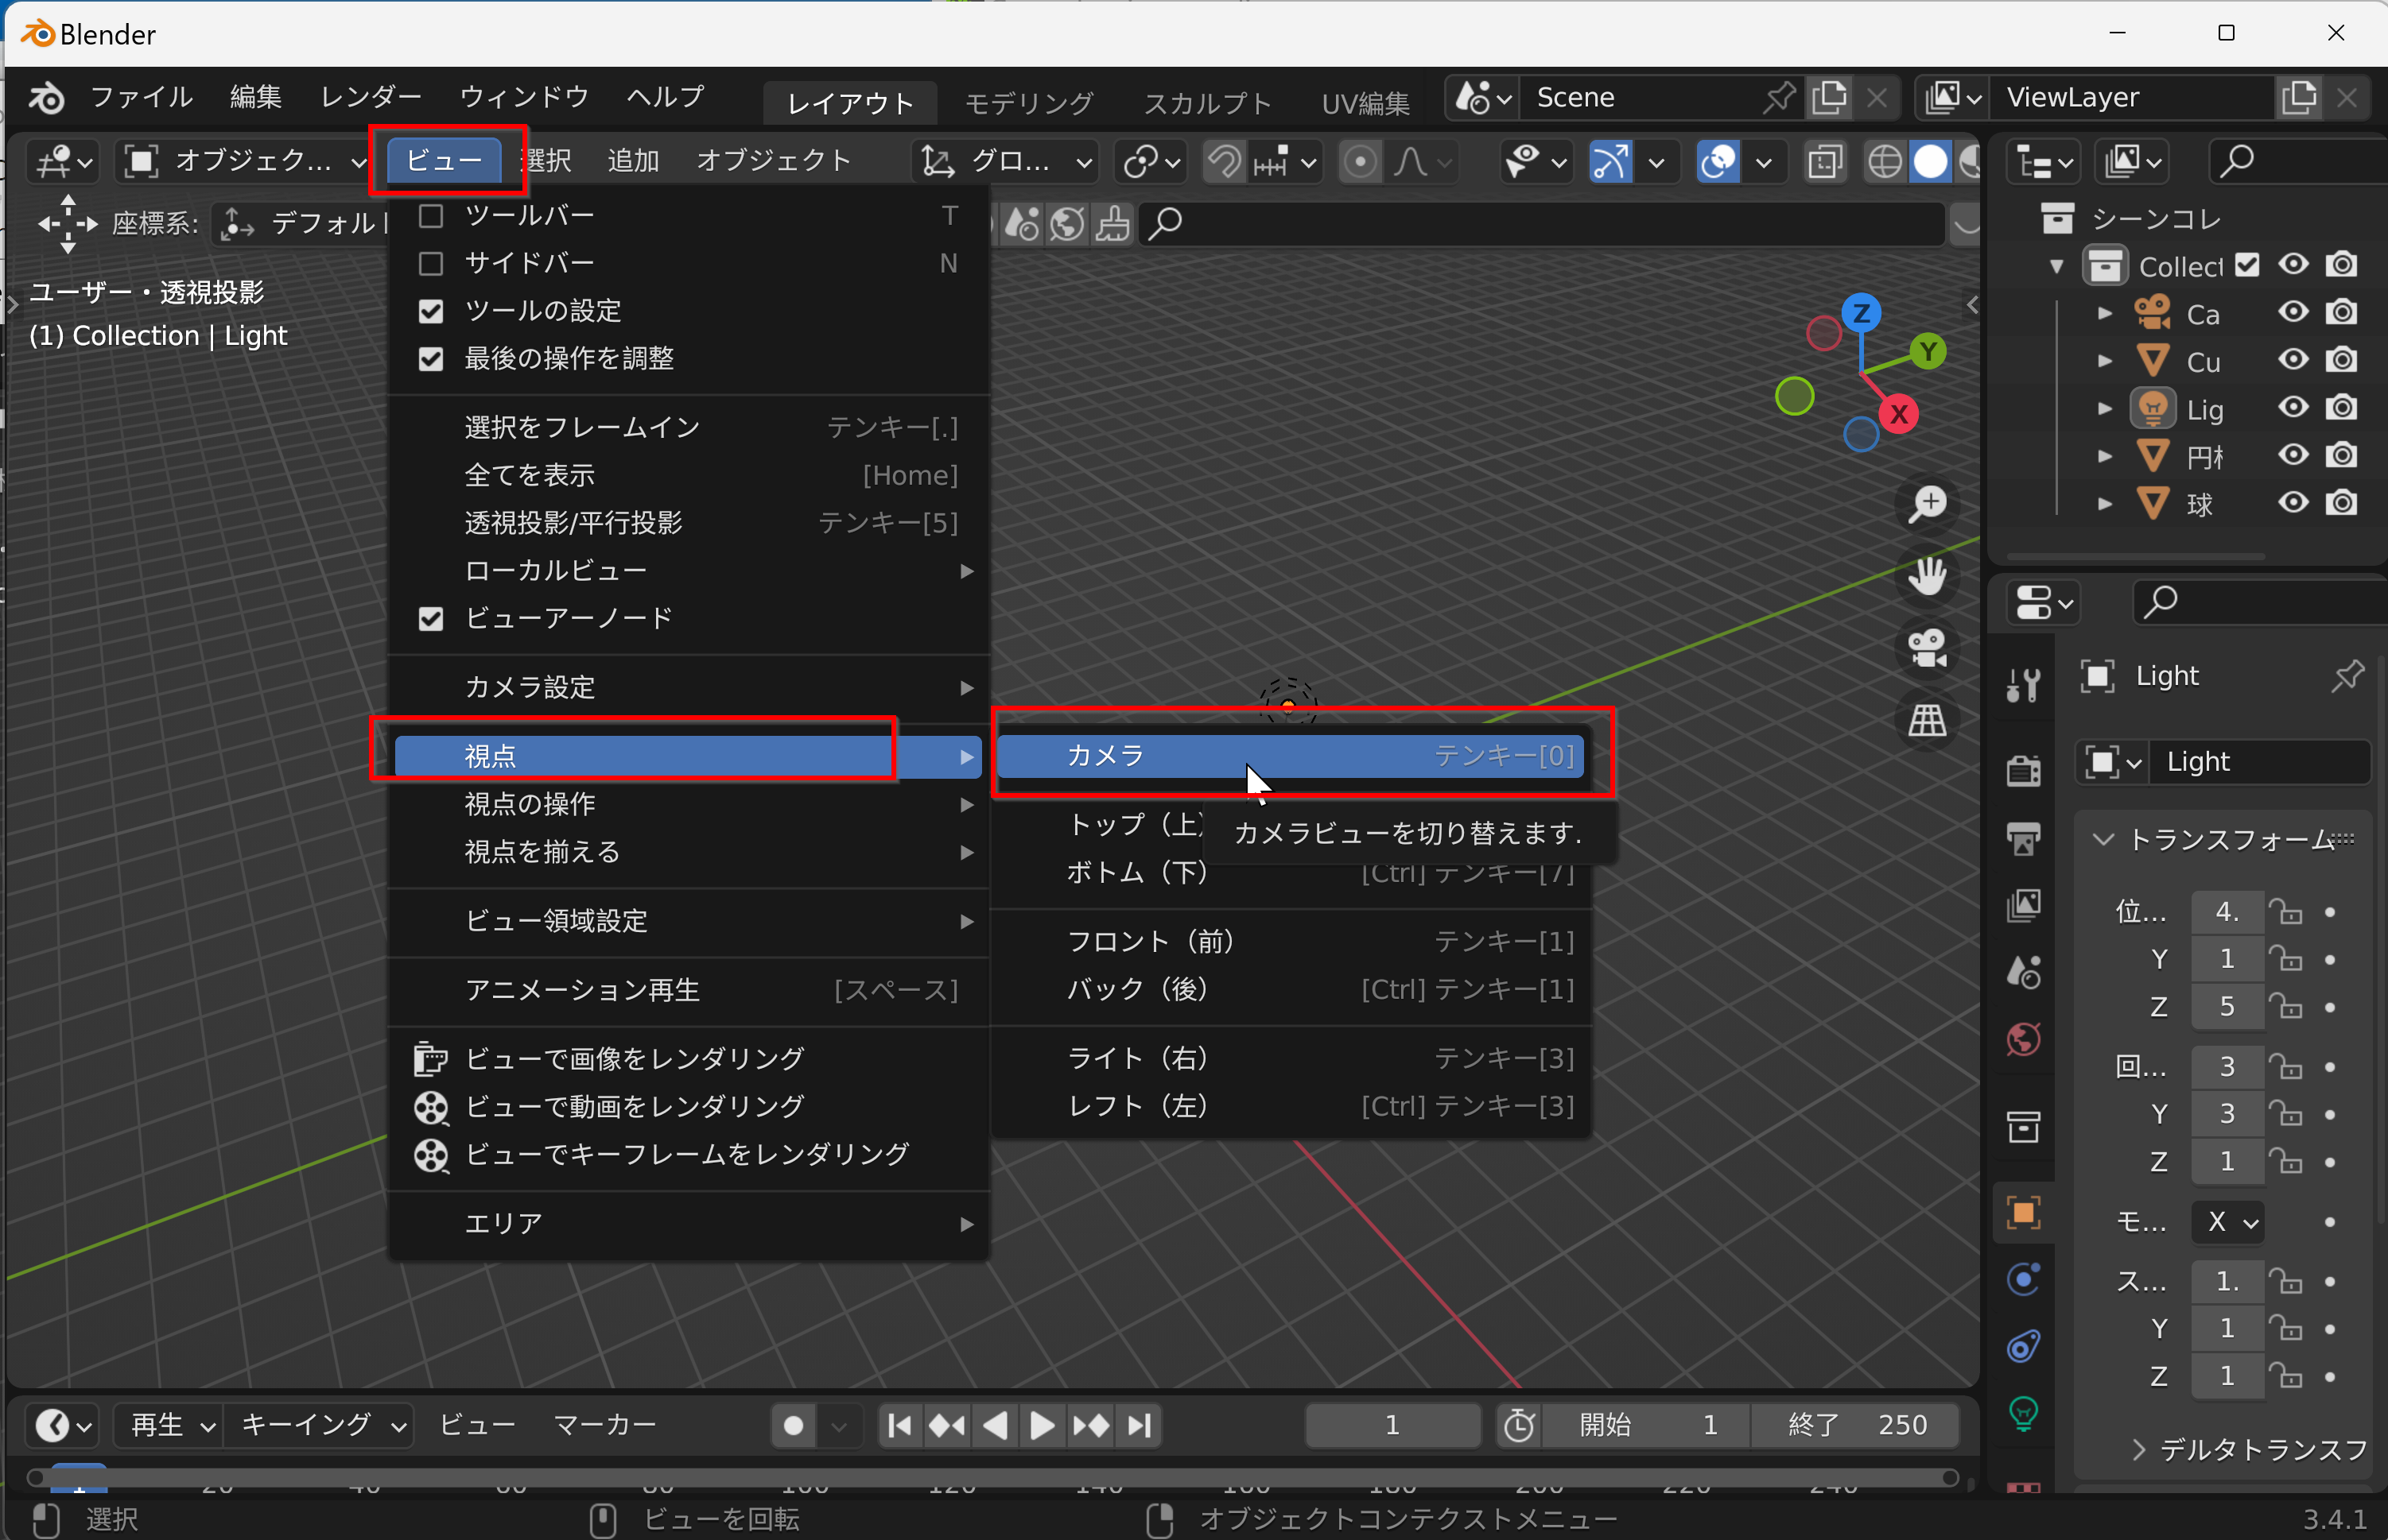This screenshot has height=1540, width=2388.
Task: Open the Tool properties tab icon
Action: click(x=2023, y=686)
